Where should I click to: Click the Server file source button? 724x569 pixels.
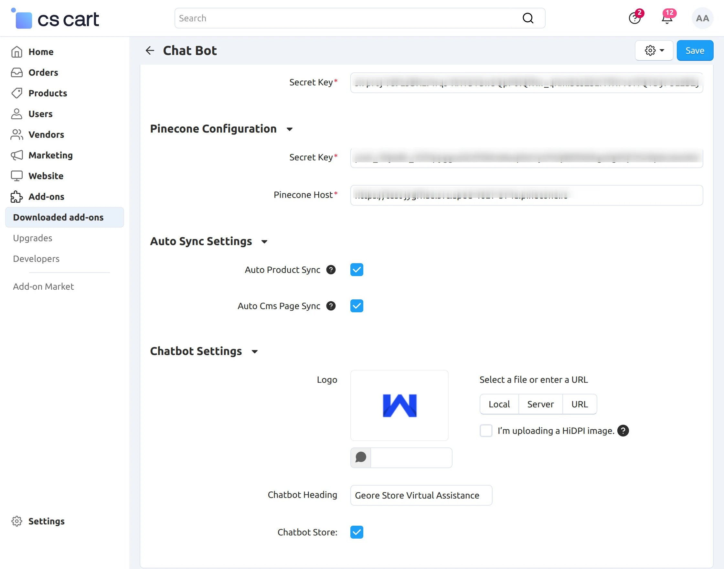click(540, 404)
